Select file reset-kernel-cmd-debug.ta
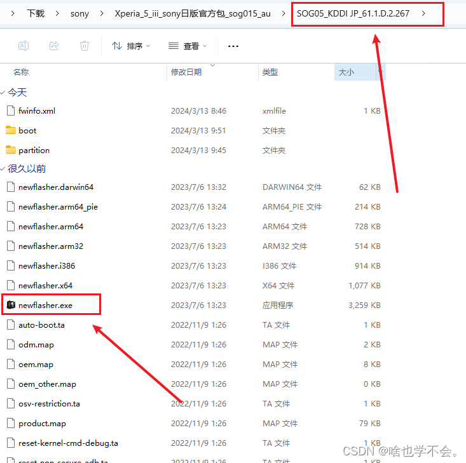This screenshot has height=463, width=466. point(68,443)
